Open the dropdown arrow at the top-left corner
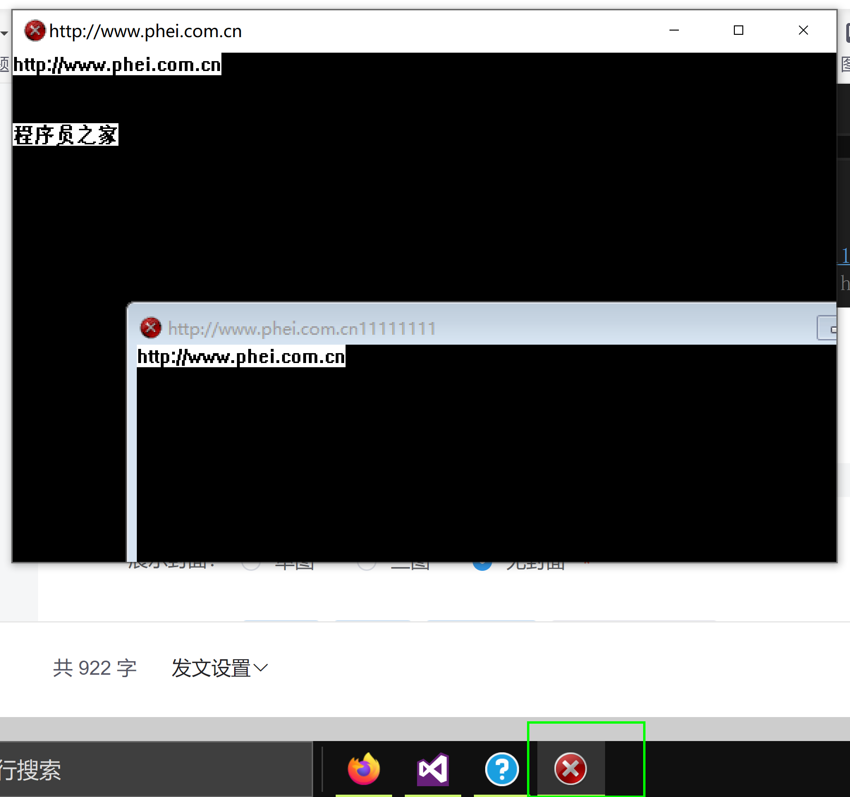850x797 pixels. pyautogui.click(x=4, y=33)
